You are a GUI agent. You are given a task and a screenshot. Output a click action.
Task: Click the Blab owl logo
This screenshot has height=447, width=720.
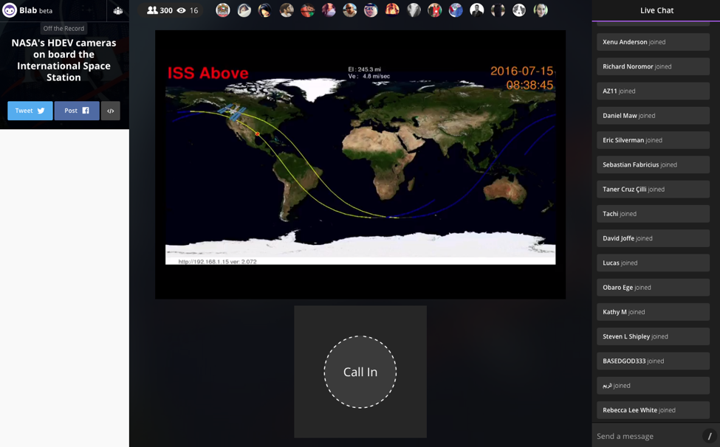pos(10,10)
